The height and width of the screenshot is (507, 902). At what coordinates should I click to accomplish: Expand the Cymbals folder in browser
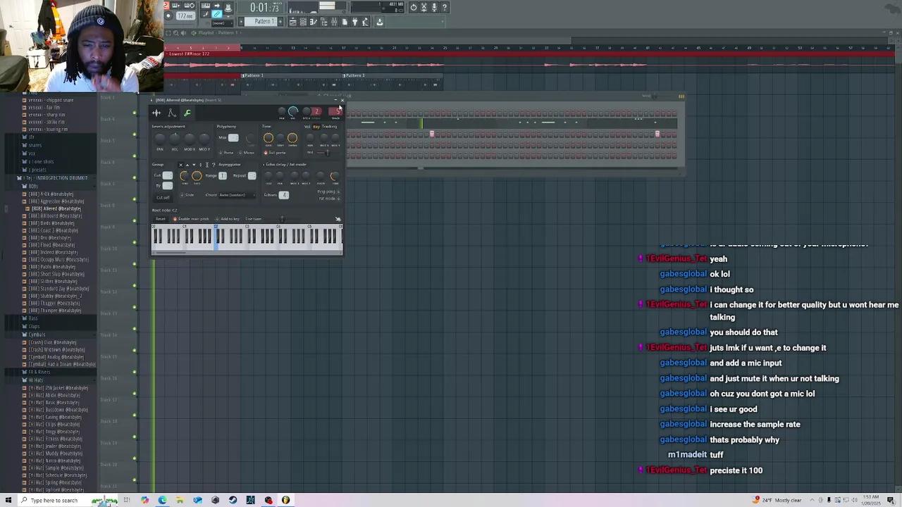(37, 334)
